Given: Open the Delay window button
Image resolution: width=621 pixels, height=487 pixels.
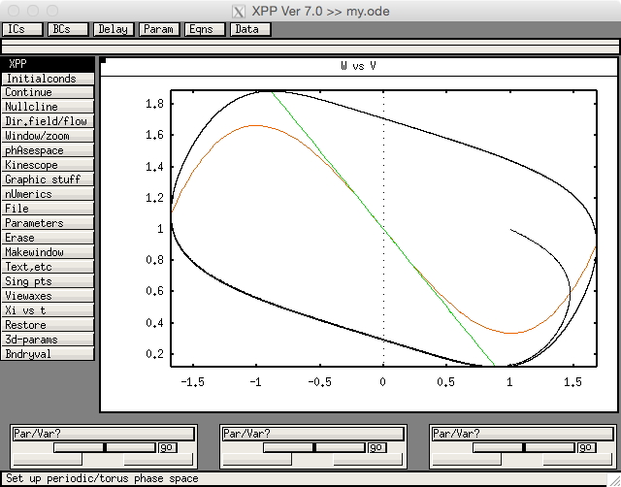Looking at the screenshot, I should [x=114, y=29].
